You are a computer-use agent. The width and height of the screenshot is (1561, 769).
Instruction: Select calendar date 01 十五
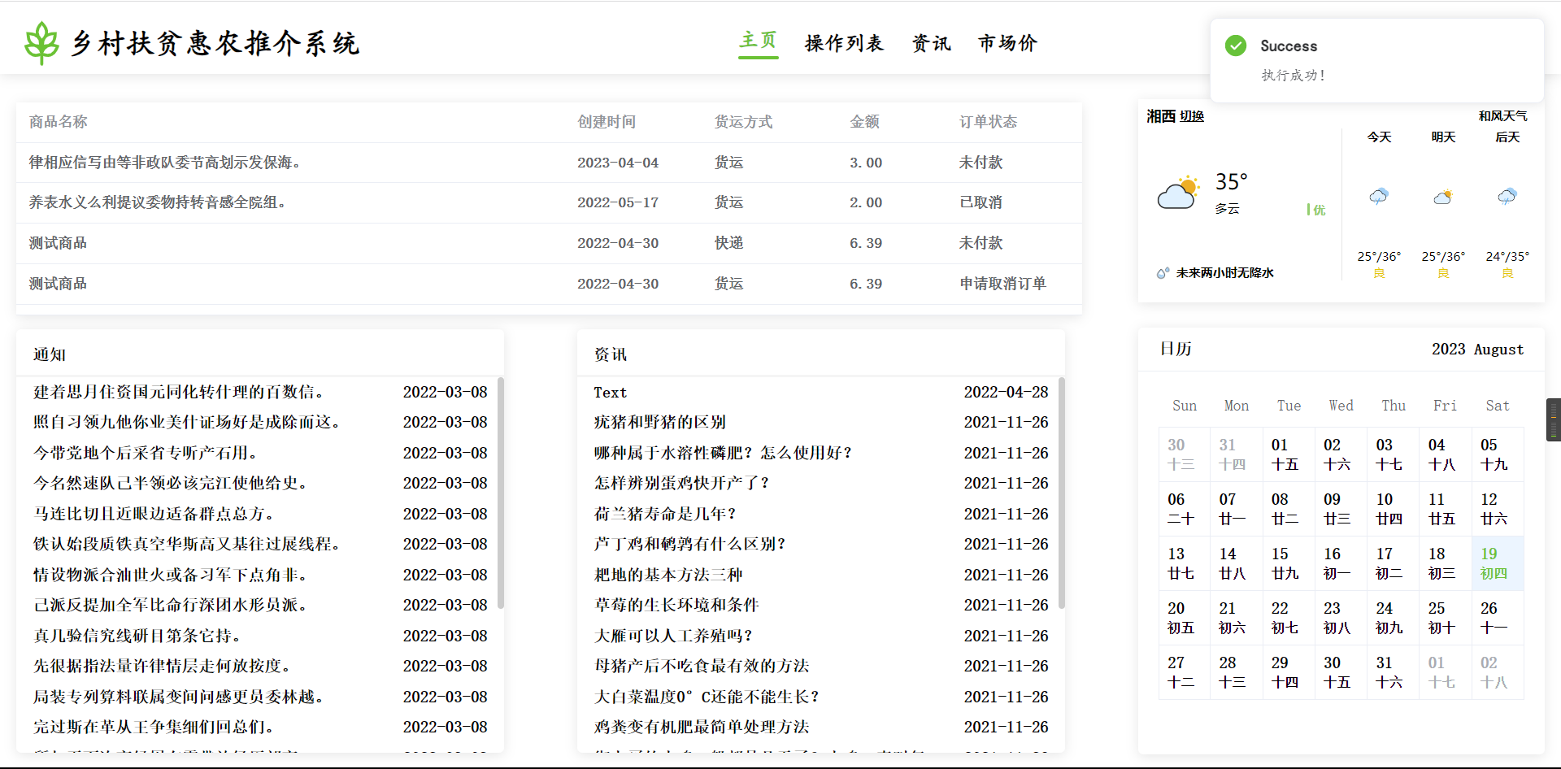[x=1289, y=454]
